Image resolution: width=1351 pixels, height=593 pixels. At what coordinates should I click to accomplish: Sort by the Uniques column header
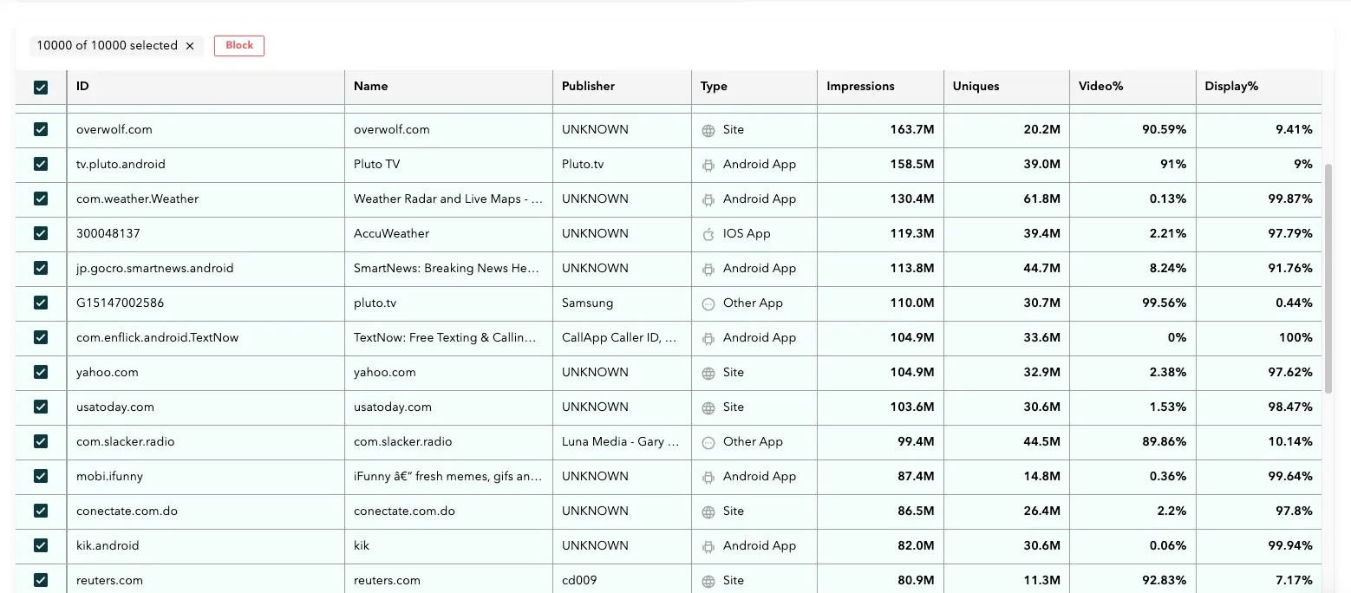(x=1007, y=87)
